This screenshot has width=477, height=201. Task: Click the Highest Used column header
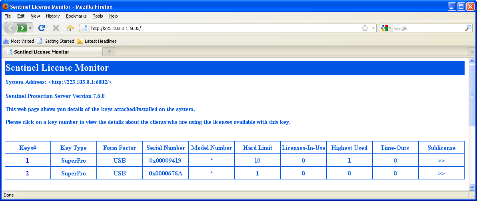[x=349, y=148]
